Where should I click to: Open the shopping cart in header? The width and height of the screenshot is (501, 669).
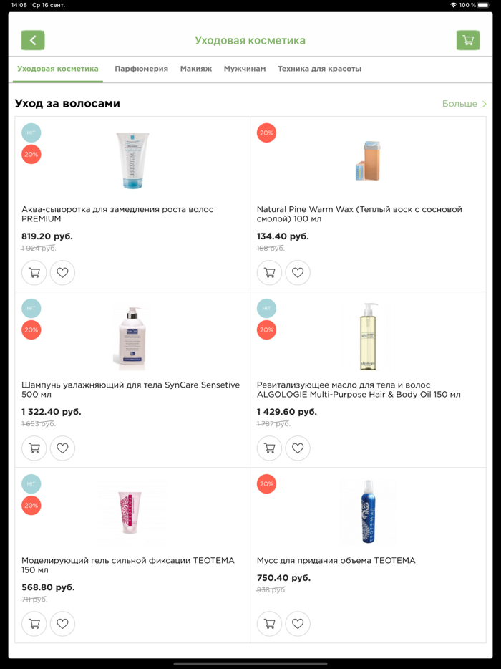pos(468,40)
